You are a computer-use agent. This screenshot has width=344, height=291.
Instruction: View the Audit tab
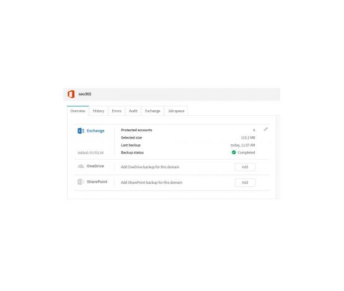coord(133,111)
